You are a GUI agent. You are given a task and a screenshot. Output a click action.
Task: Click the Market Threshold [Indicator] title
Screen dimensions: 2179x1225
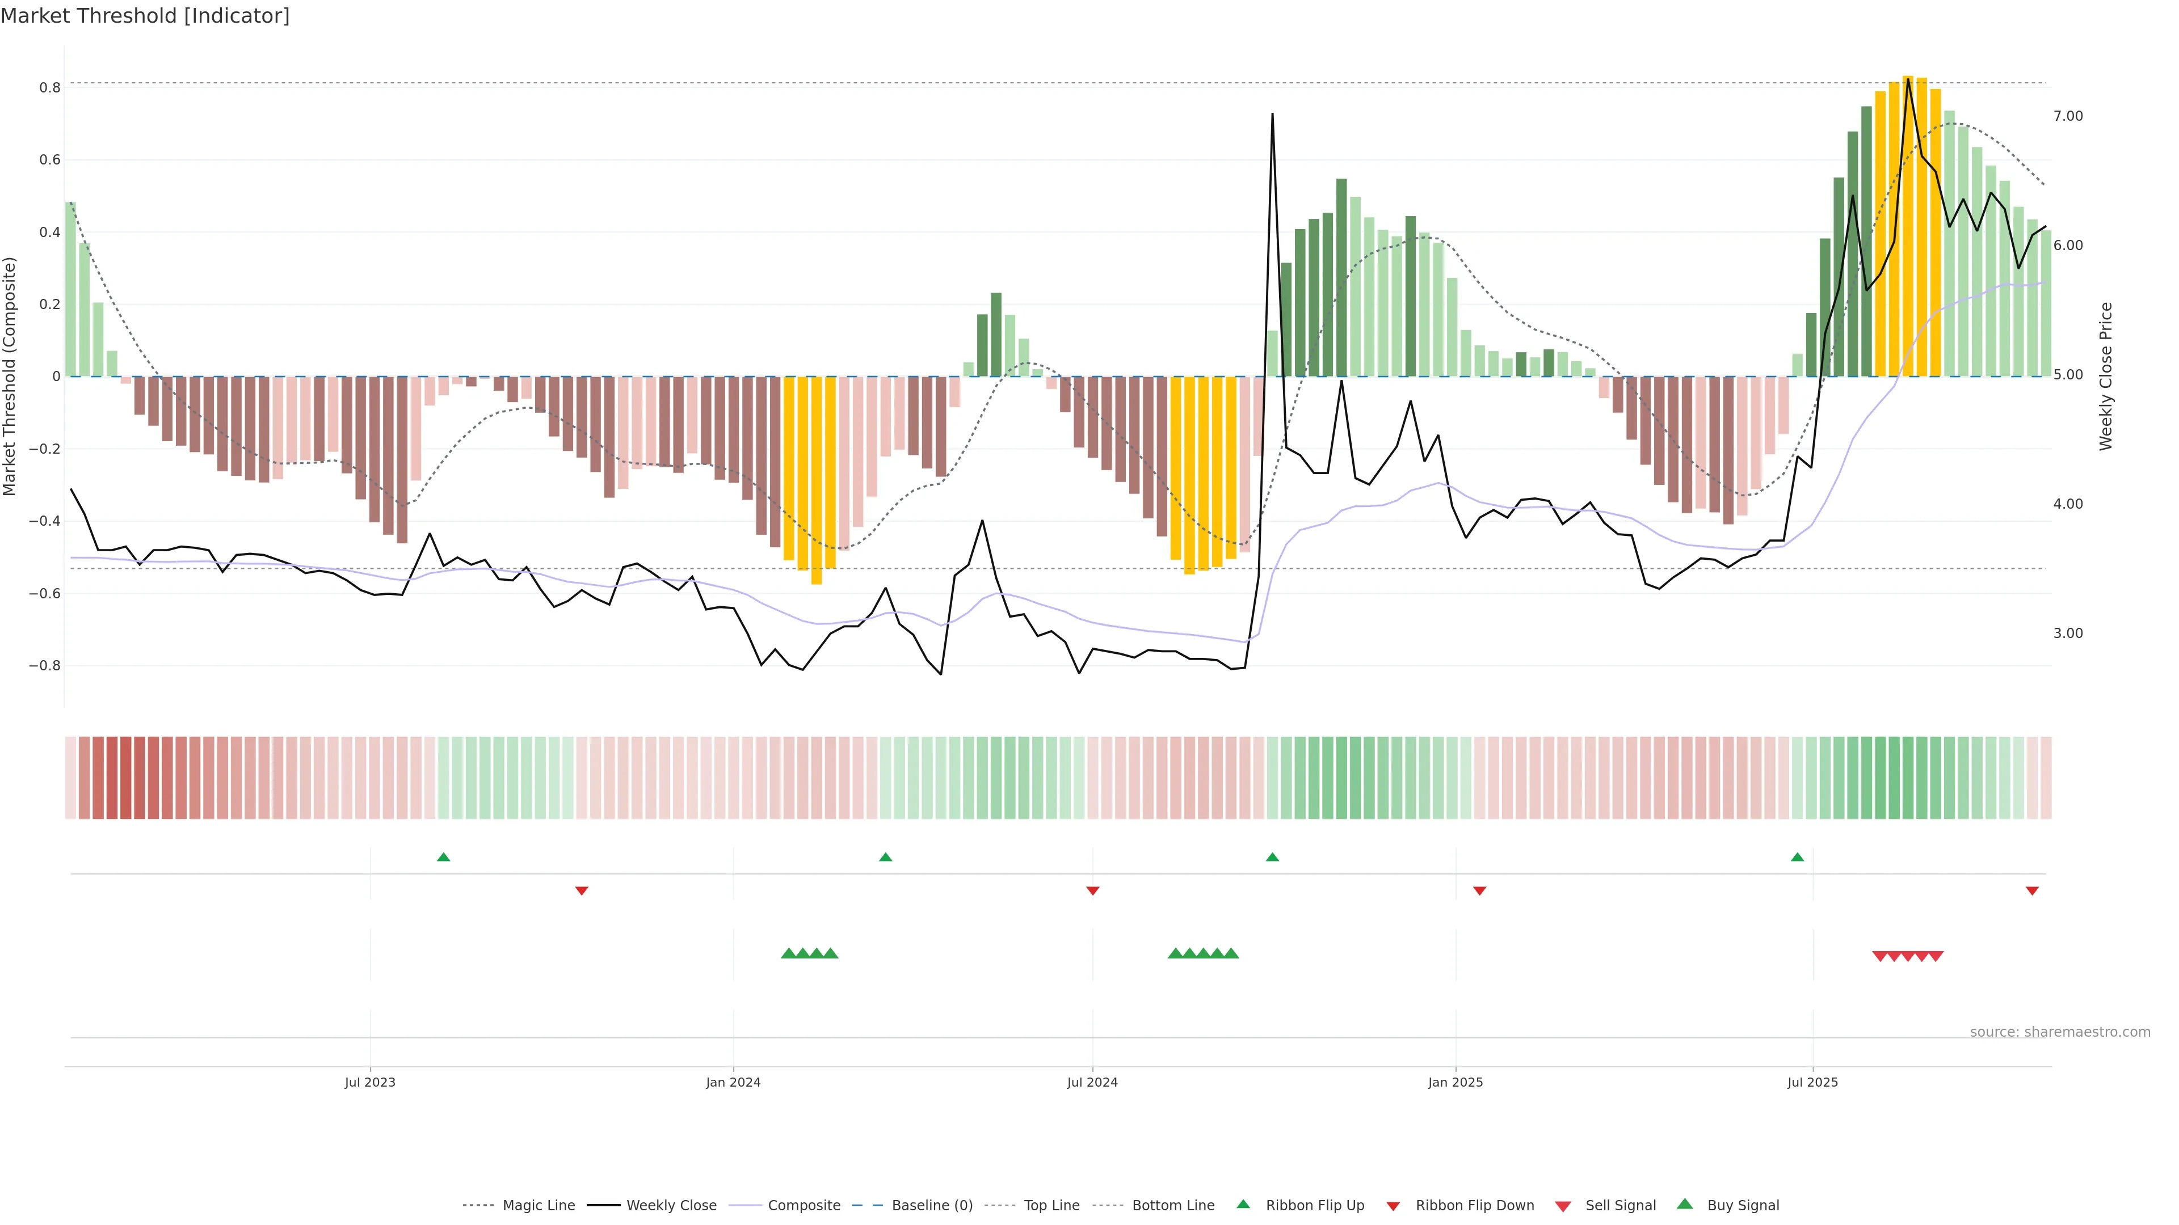click(145, 16)
